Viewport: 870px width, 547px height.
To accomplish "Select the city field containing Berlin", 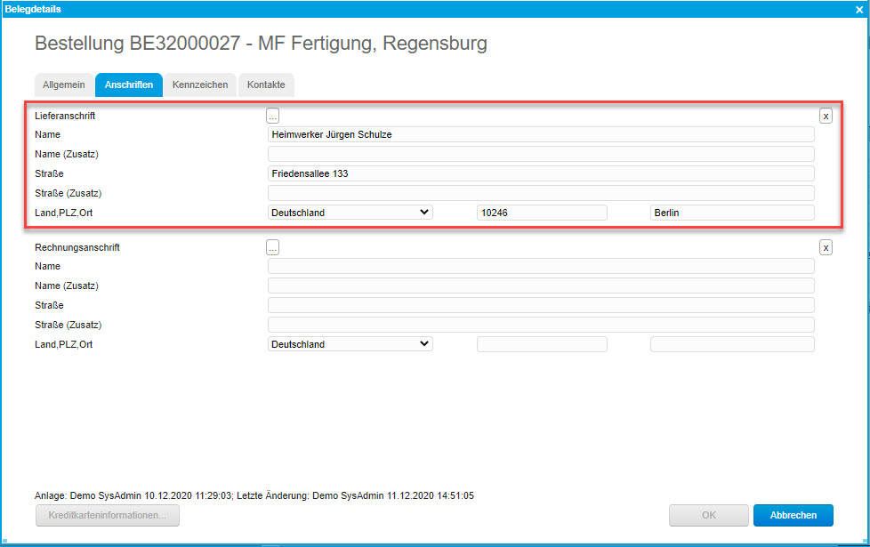I will pos(731,213).
